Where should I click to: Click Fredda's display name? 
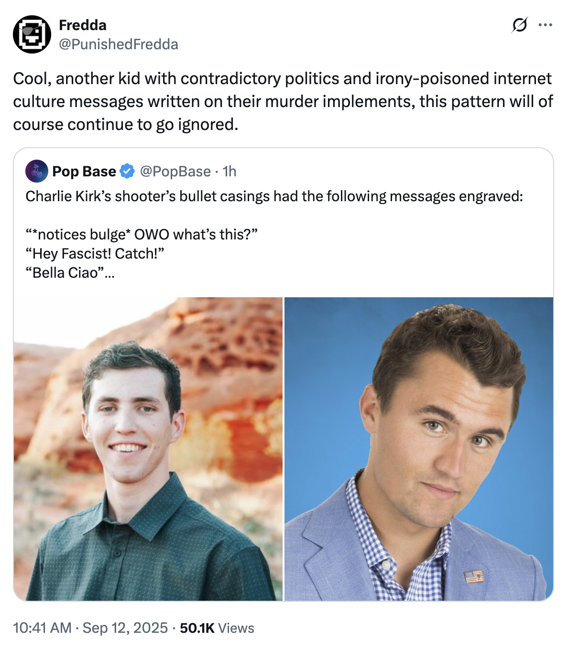(x=82, y=26)
